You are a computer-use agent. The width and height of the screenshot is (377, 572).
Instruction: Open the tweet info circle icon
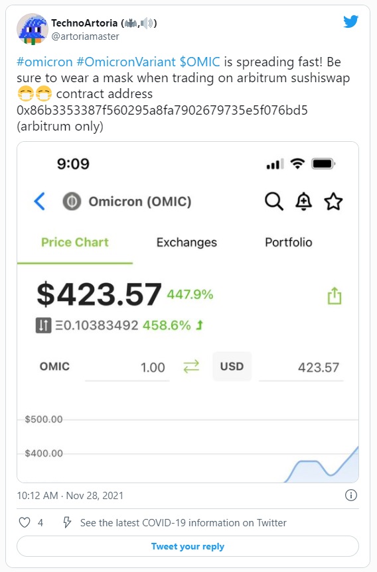click(350, 495)
